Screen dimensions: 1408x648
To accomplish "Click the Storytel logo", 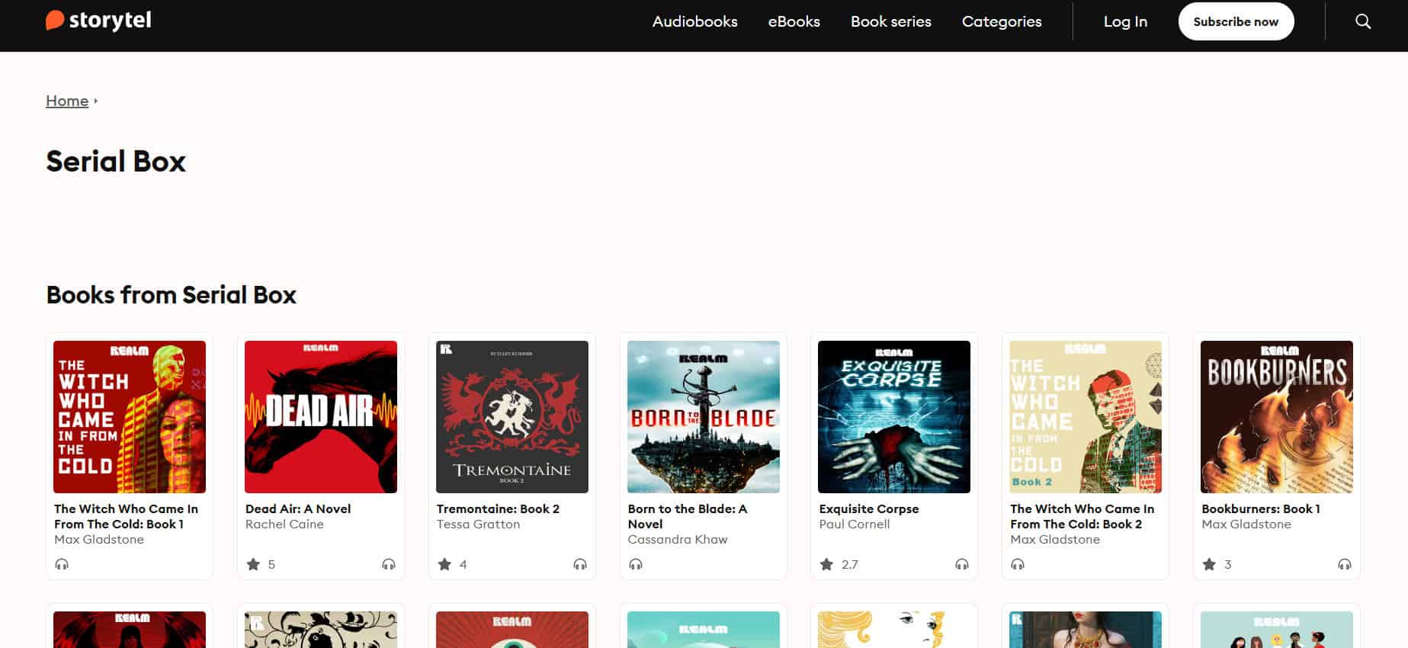I will pyautogui.click(x=98, y=21).
